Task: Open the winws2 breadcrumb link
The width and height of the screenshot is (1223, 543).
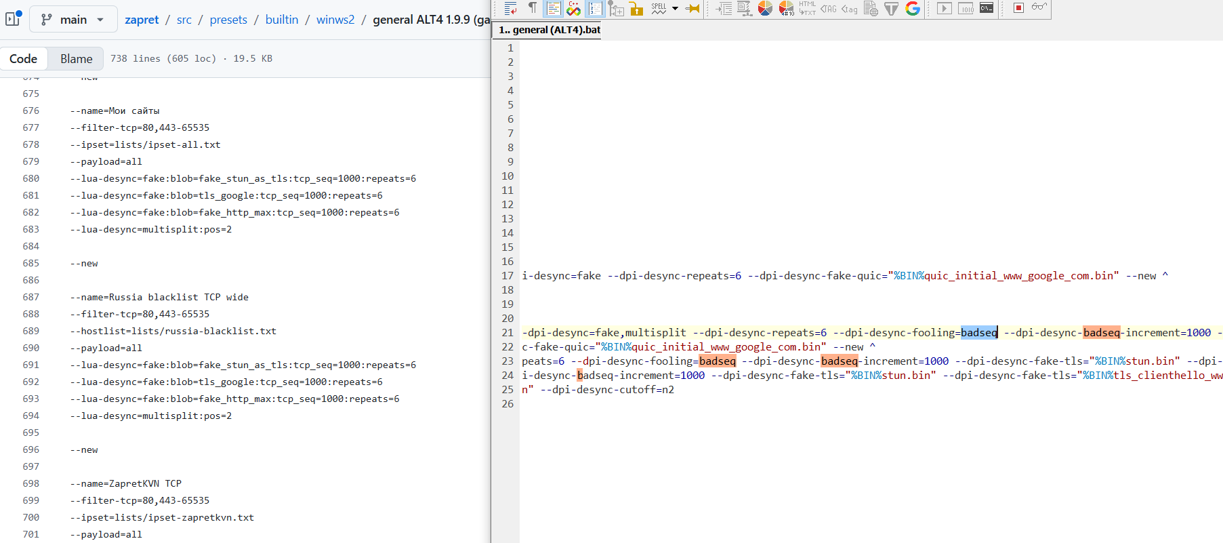Action: point(335,20)
